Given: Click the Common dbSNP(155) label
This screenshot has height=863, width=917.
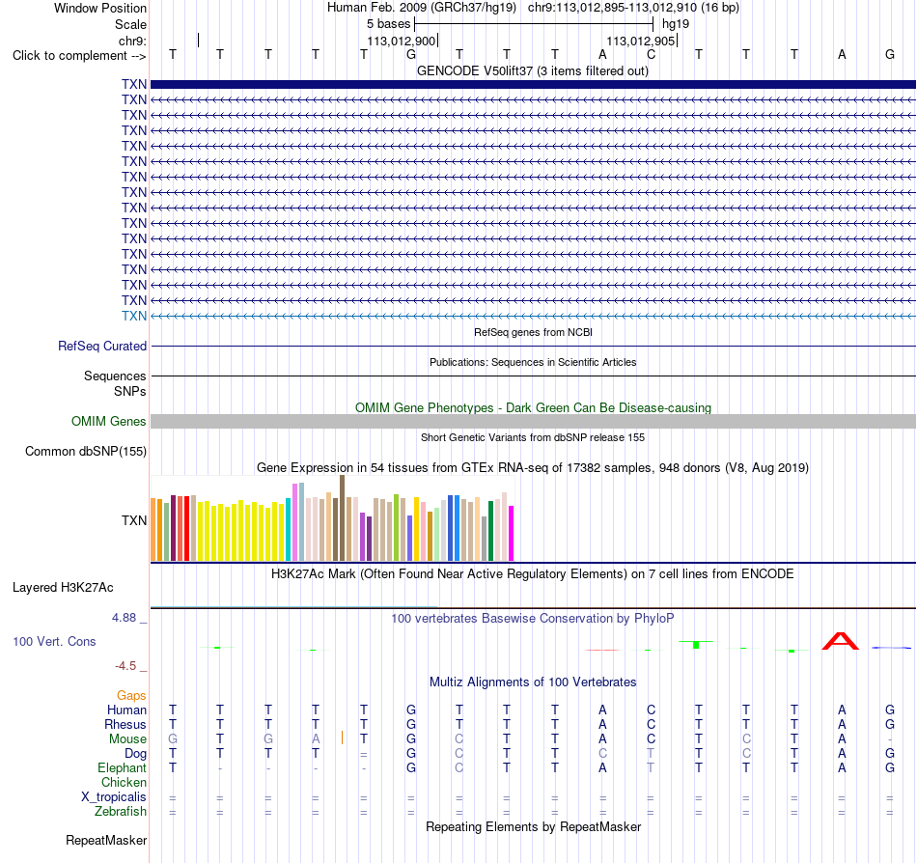Looking at the screenshot, I should pos(85,452).
